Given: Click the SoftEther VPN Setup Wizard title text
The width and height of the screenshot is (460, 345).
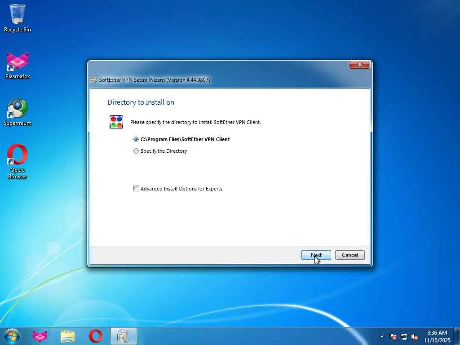Looking at the screenshot, I should tap(155, 80).
